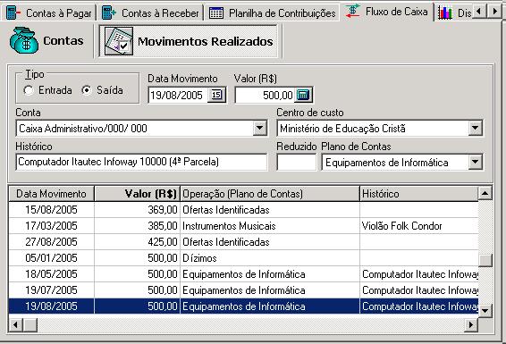
Task: Click the Data Movimento column header
Action: pyautogui.click(x=51, y=194)
